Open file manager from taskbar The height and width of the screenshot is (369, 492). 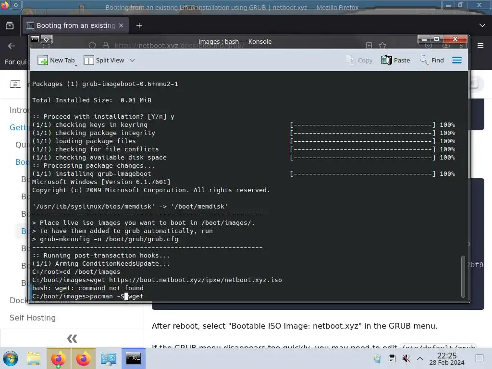coord(34,358)
